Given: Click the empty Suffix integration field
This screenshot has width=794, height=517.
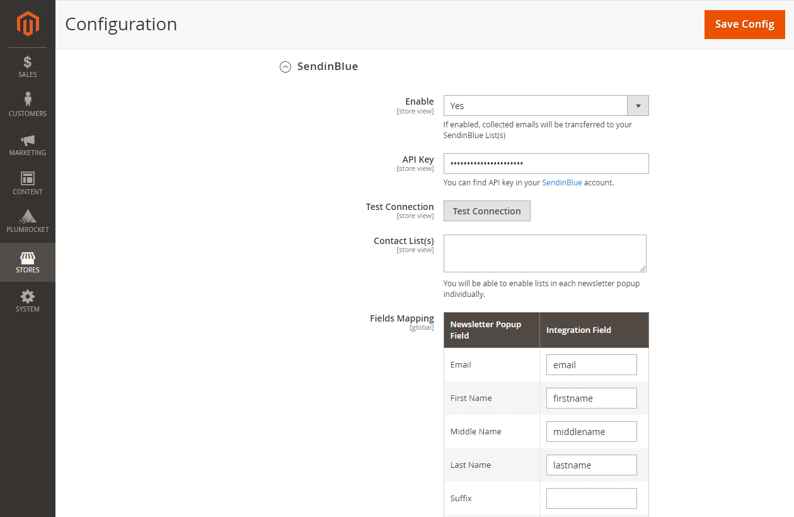Looking at the screenshot, I should [591, 499].
